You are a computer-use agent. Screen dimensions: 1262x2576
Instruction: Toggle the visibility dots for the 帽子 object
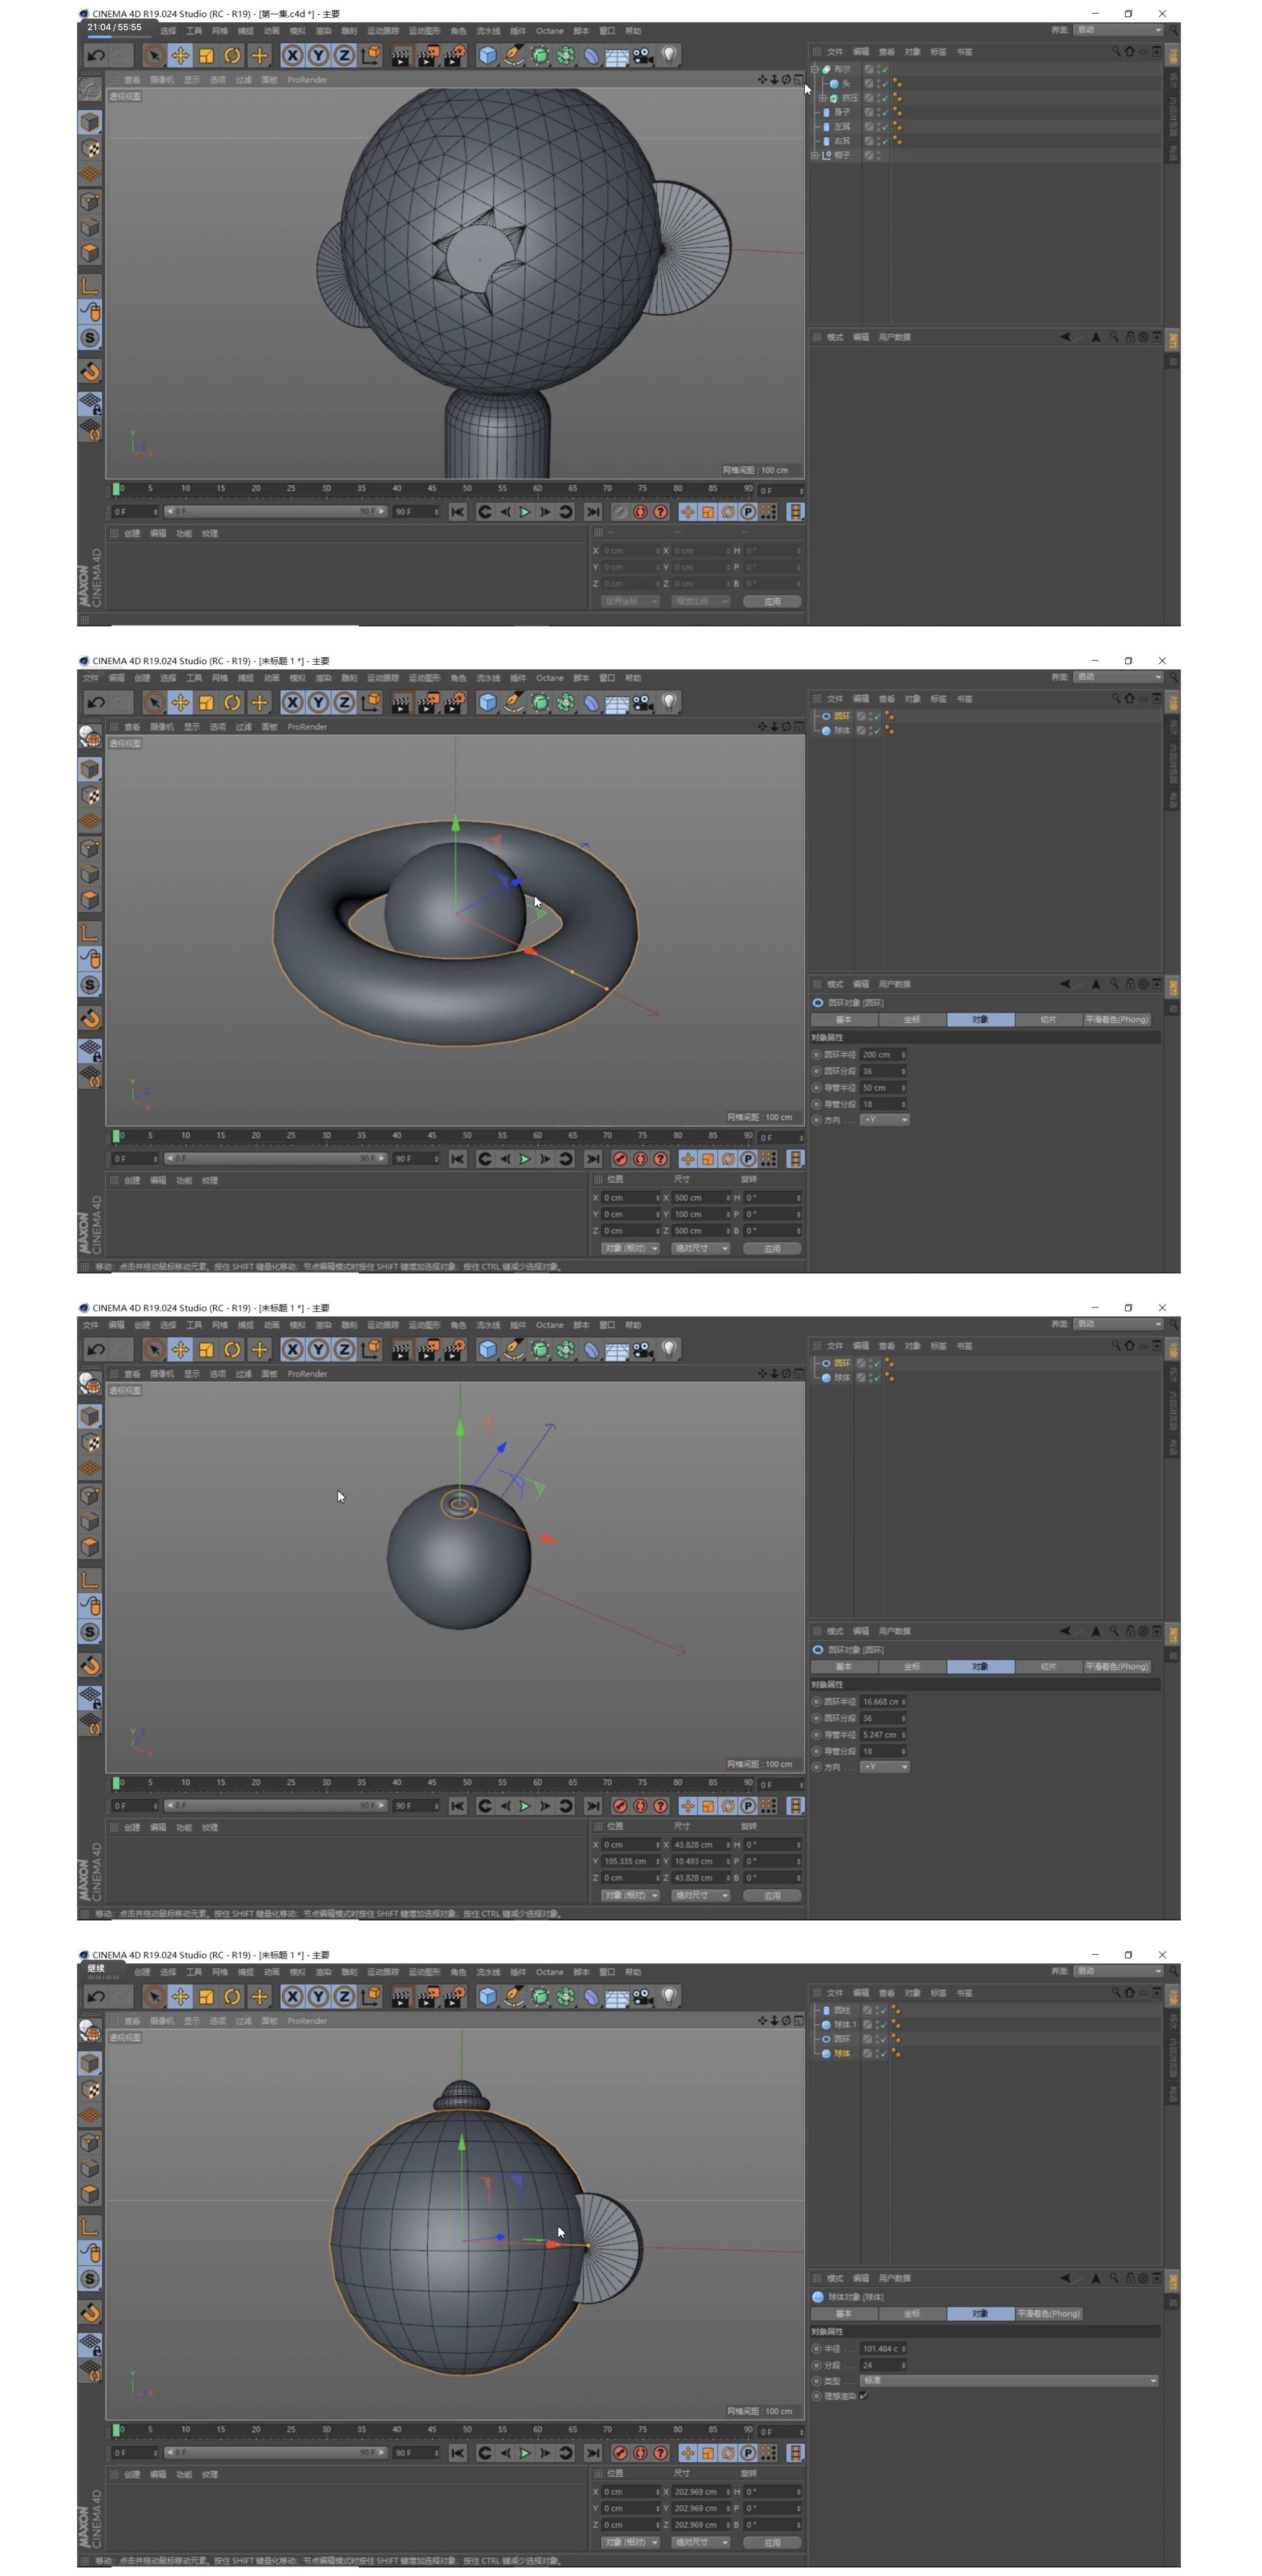tap(879, 155)
